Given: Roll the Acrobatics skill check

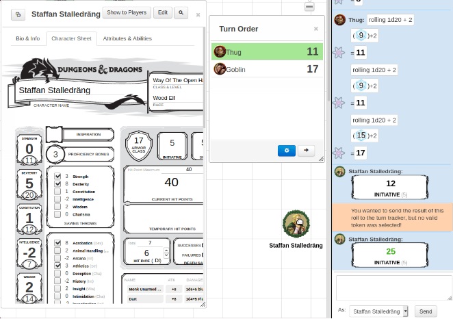Looking at the screenshot, I should [82, 243].
